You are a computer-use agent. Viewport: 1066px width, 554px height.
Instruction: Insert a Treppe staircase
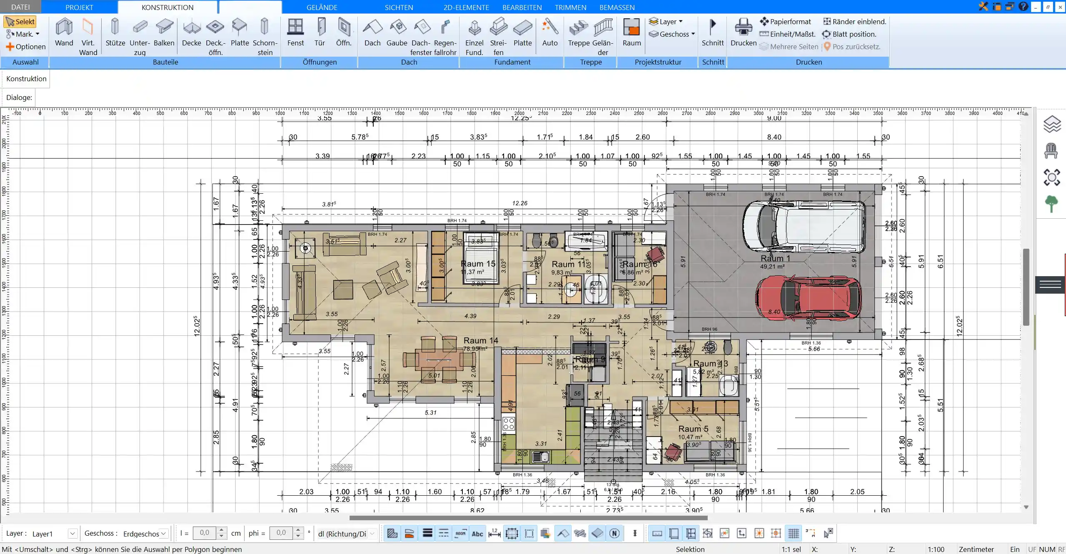(x=579, y=32)
